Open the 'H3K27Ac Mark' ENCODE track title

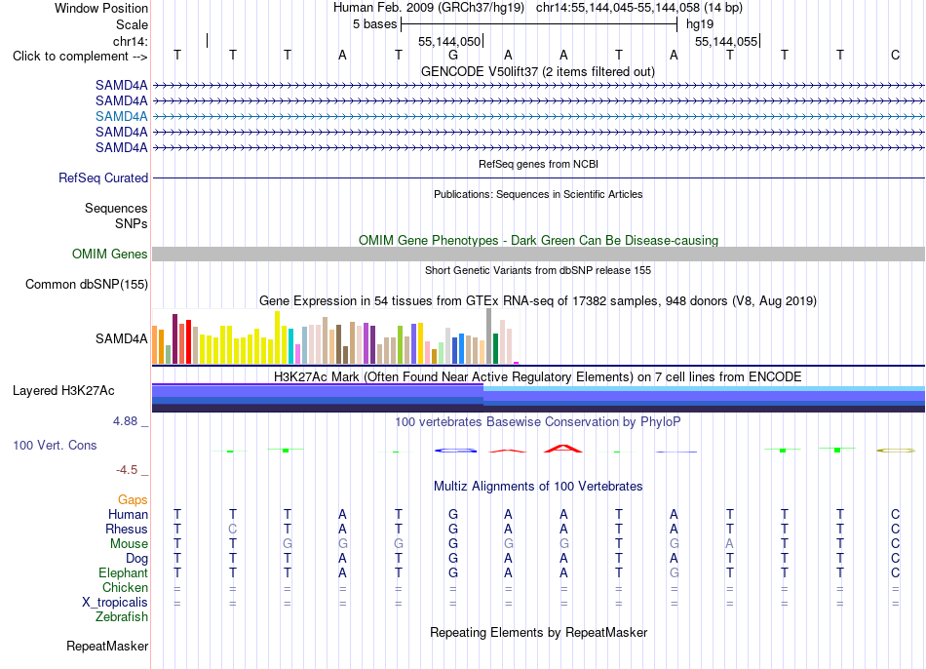(537, 377)
